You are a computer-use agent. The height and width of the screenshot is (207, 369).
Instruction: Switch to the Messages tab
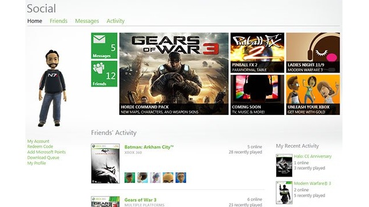click(87, 21)
